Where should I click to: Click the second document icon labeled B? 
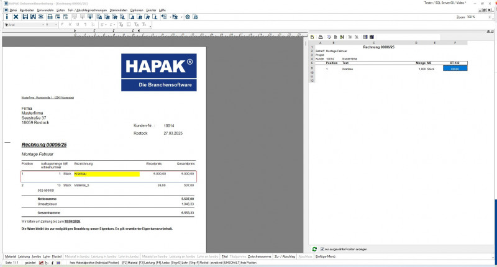tap(140, 17)
